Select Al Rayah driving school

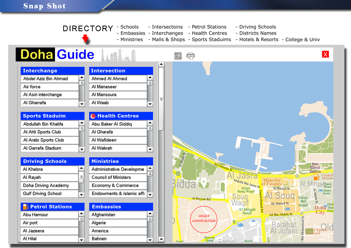50,177
